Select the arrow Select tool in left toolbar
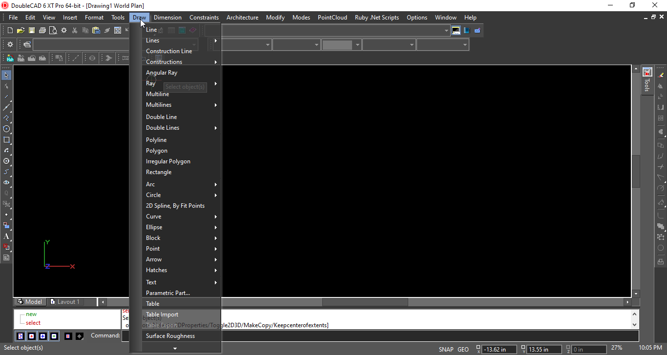 7,75
